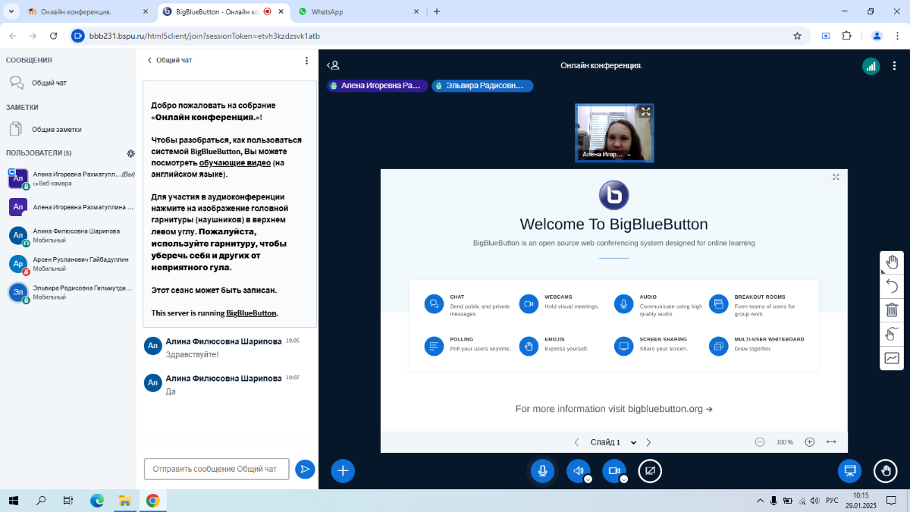Click the fit-to-width presentation icon
This screenshot has height=512, width=910.
point(831,442)
